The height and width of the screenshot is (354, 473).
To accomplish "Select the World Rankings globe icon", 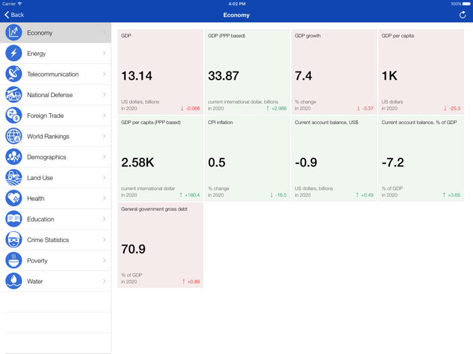I will 14,136.
